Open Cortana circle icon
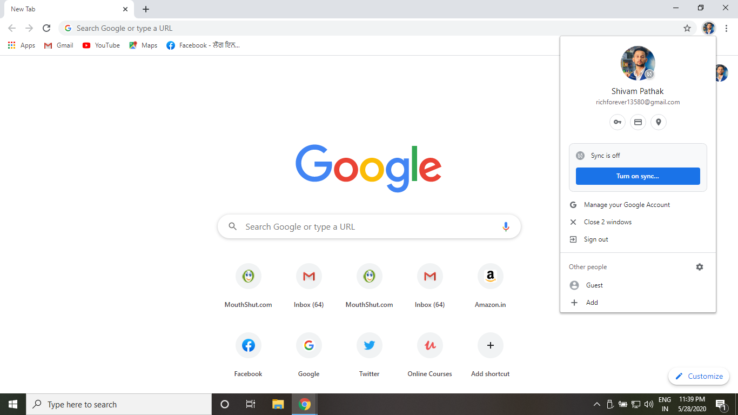This screenshot has height=415, width=738. click(225, 404)
